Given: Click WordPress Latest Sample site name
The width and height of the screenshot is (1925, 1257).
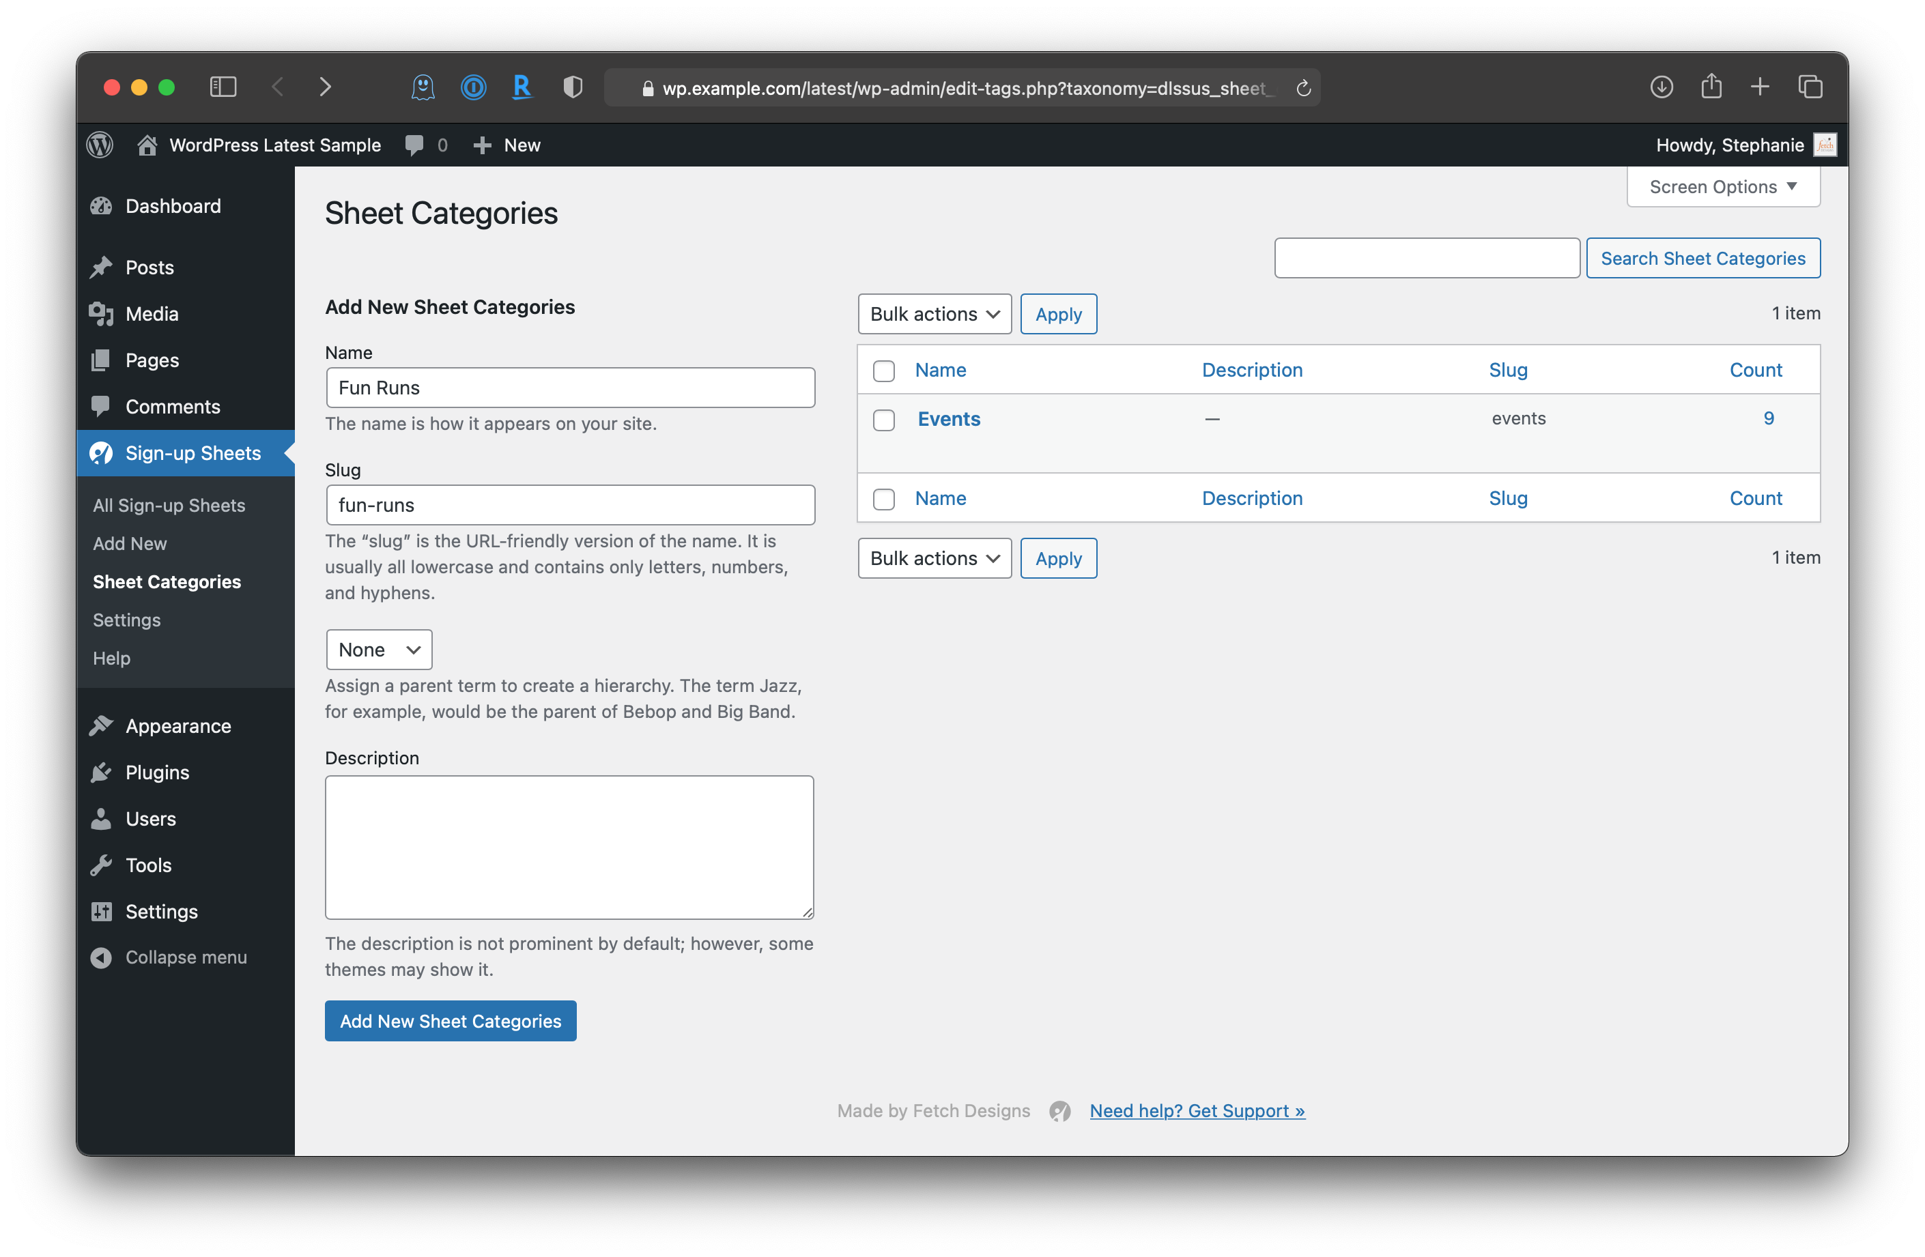Looking at the screenshot, I should 275,145.
